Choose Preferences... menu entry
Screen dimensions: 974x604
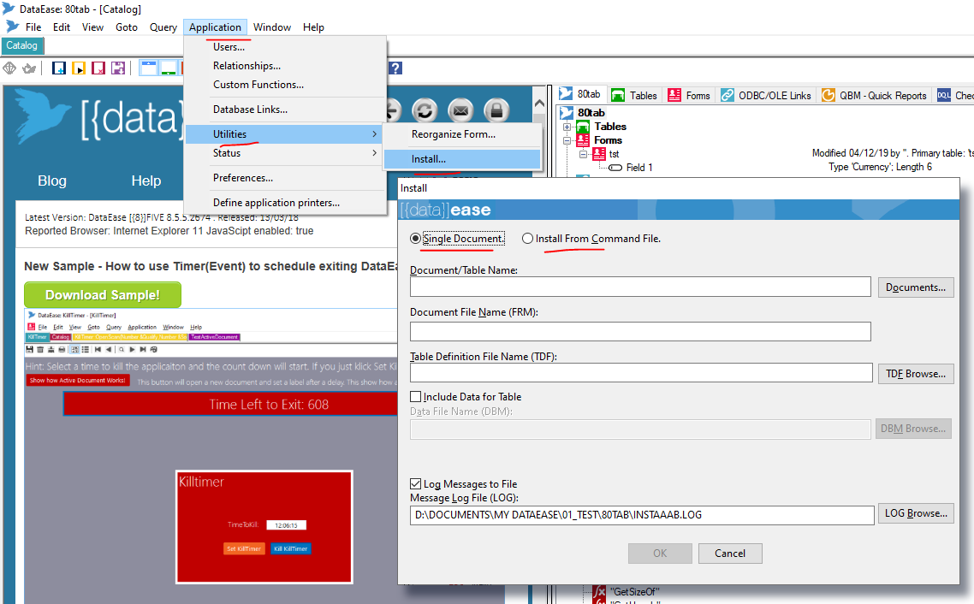(x=285, y=178)
